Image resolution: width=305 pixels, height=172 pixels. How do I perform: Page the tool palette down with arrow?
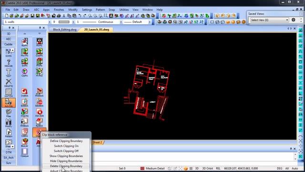[x=40, y=33]
